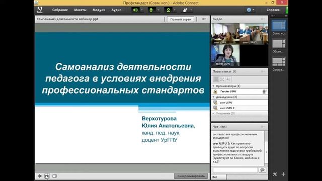
Task: Close the layout panel
Action: 286,16
